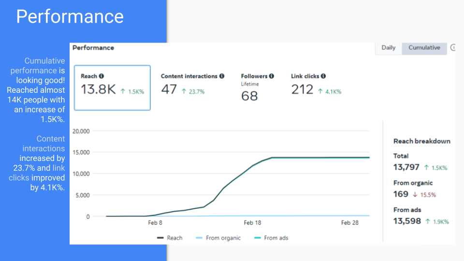The image size is (464, 261).
Task: Click the Followers info icon
Action: (272, 76)
